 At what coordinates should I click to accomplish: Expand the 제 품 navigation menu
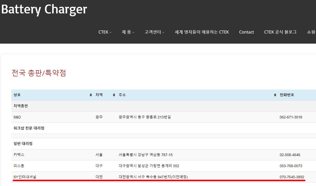click(128, 32)
